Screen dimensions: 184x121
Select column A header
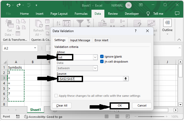point(16,62)
